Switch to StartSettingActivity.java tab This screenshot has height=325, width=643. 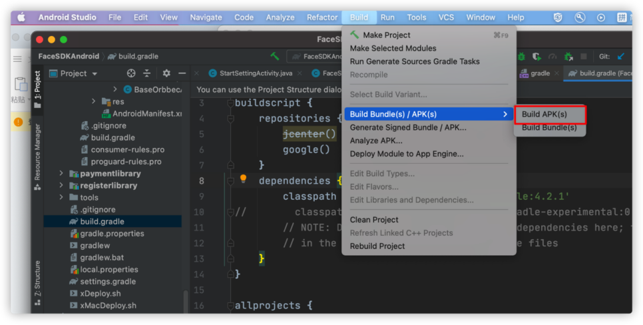pyautogui.click(x=250, y=73)
